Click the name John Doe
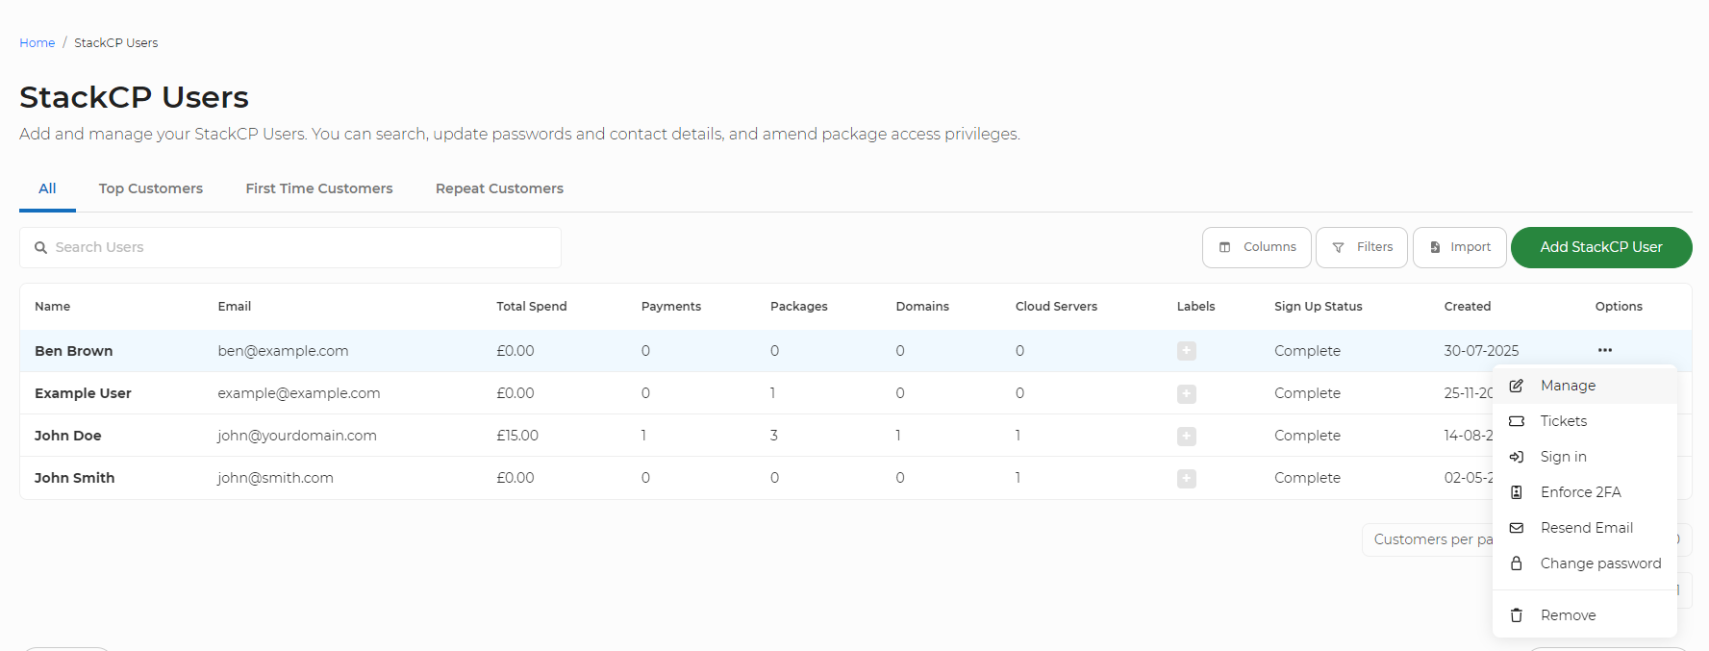The height and width of the screenshot is (651, 1709). point(68,436)
